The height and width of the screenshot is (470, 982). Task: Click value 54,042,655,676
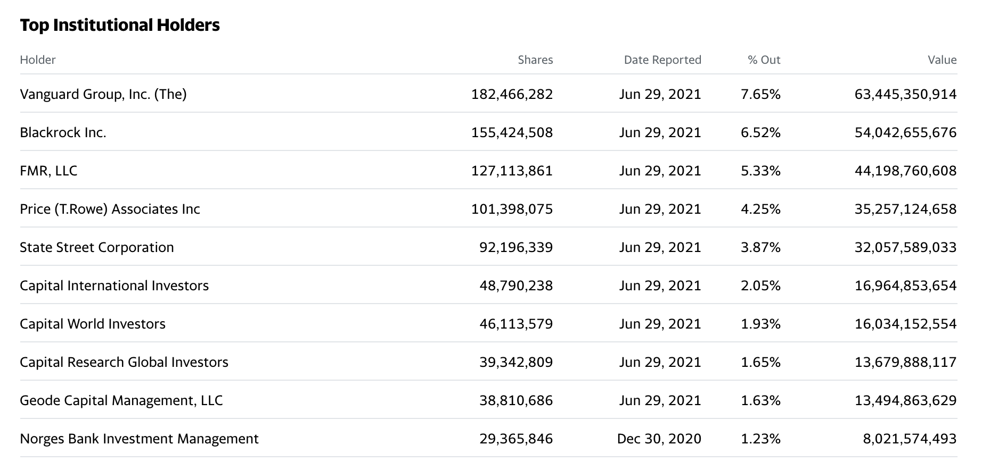(905, 132)
